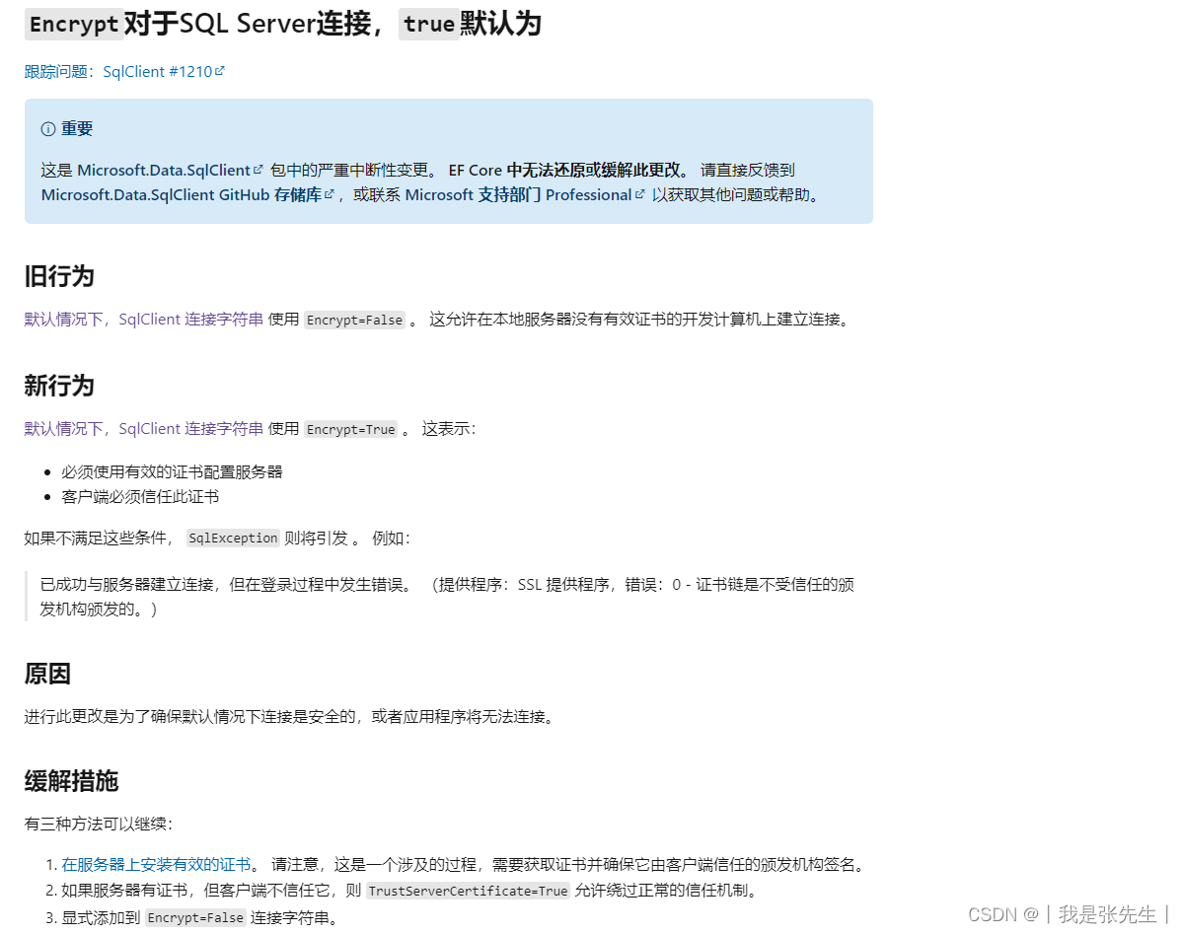
Task: Click the 旧行为 heading
Action: tap(59, 276)
